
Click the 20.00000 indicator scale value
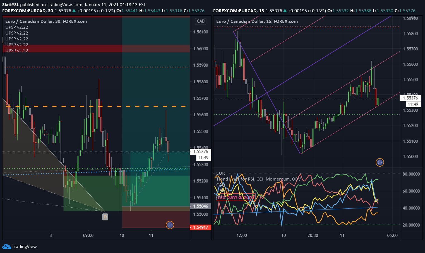click(x=411, y=225)
